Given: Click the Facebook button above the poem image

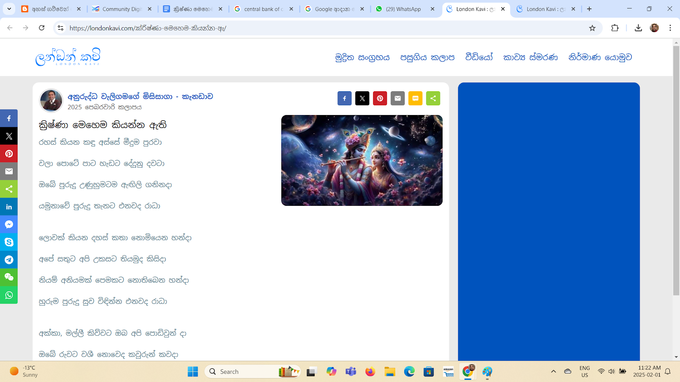Looking at the screenshot, I should (345, 98).
